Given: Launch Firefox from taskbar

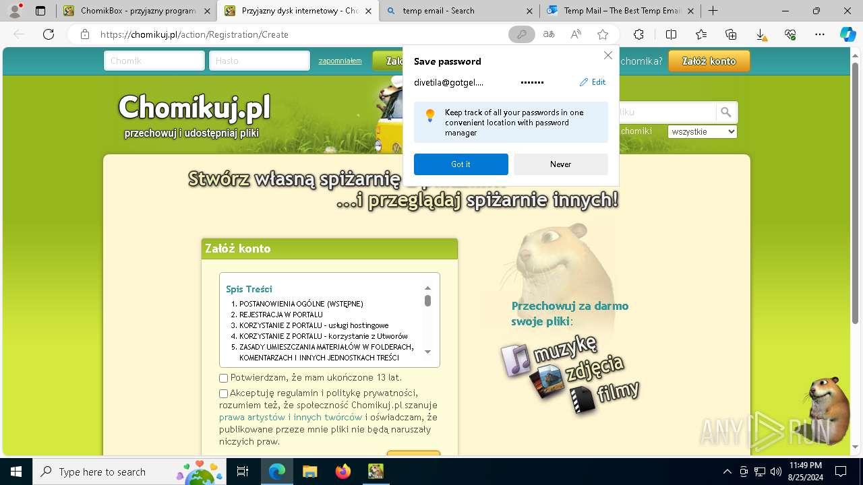Looking at the screenshot, I should click(343, 472).
